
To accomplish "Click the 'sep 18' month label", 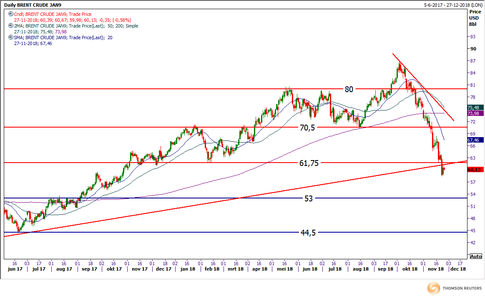I will [x=385, y=269].
